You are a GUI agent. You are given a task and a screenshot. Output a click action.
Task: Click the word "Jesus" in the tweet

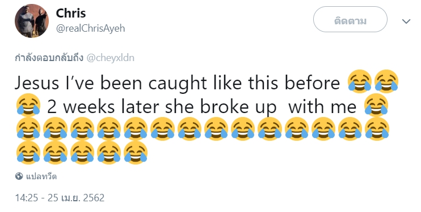pyautogui.click(x=37, y=83)
